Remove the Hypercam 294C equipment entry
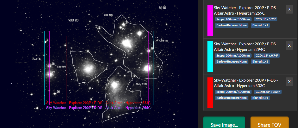 coord(289,46)
